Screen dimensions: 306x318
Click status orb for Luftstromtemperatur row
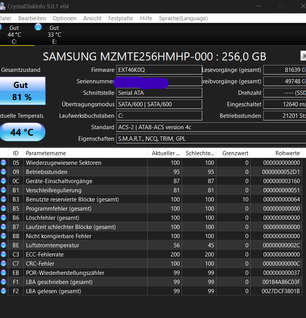pos(3,245)
